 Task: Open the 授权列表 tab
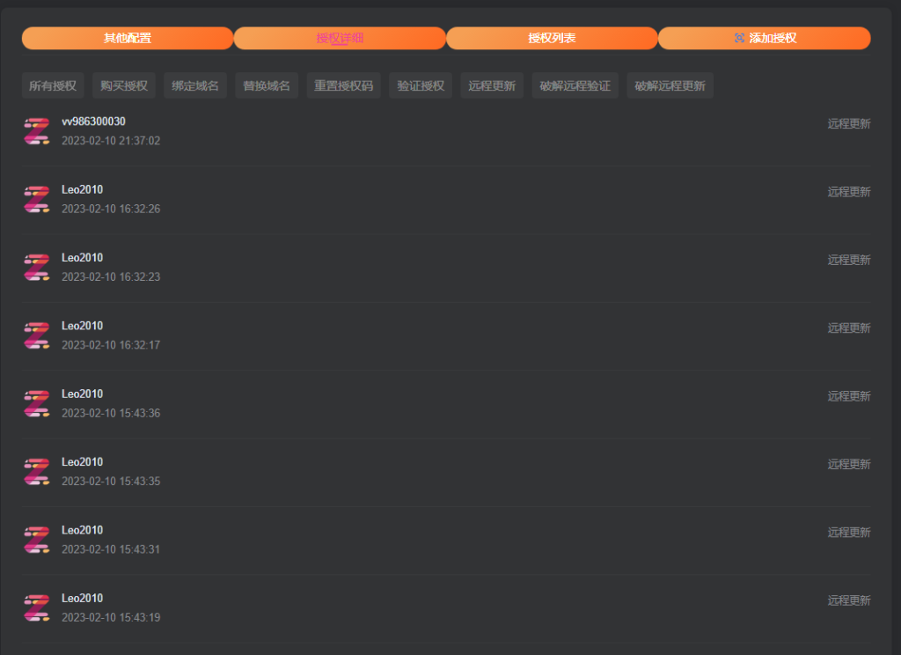click(552, 39)
